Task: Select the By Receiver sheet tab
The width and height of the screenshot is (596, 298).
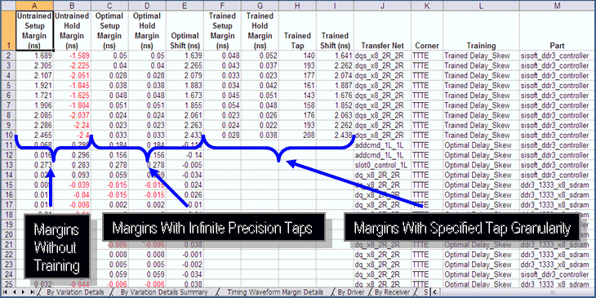Action: click(x=392, y=292)
